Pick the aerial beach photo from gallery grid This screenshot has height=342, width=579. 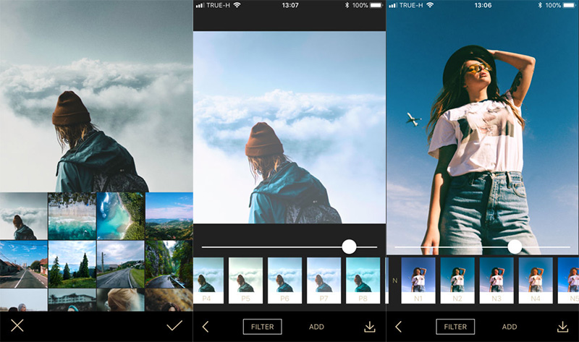coord(72,215)
